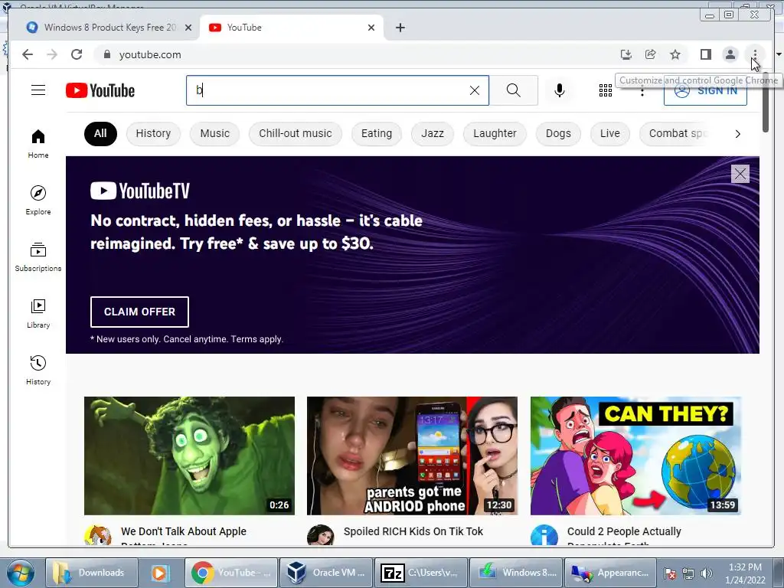Select the History filter chip
784x588 pixels.
153,133
